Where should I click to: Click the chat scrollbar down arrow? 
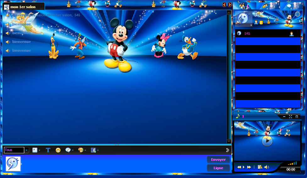point(229,141)
